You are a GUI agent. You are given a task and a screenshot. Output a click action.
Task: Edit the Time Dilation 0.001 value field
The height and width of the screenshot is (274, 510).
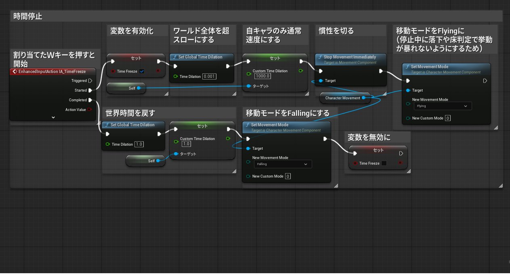click(x=208, y=77)
